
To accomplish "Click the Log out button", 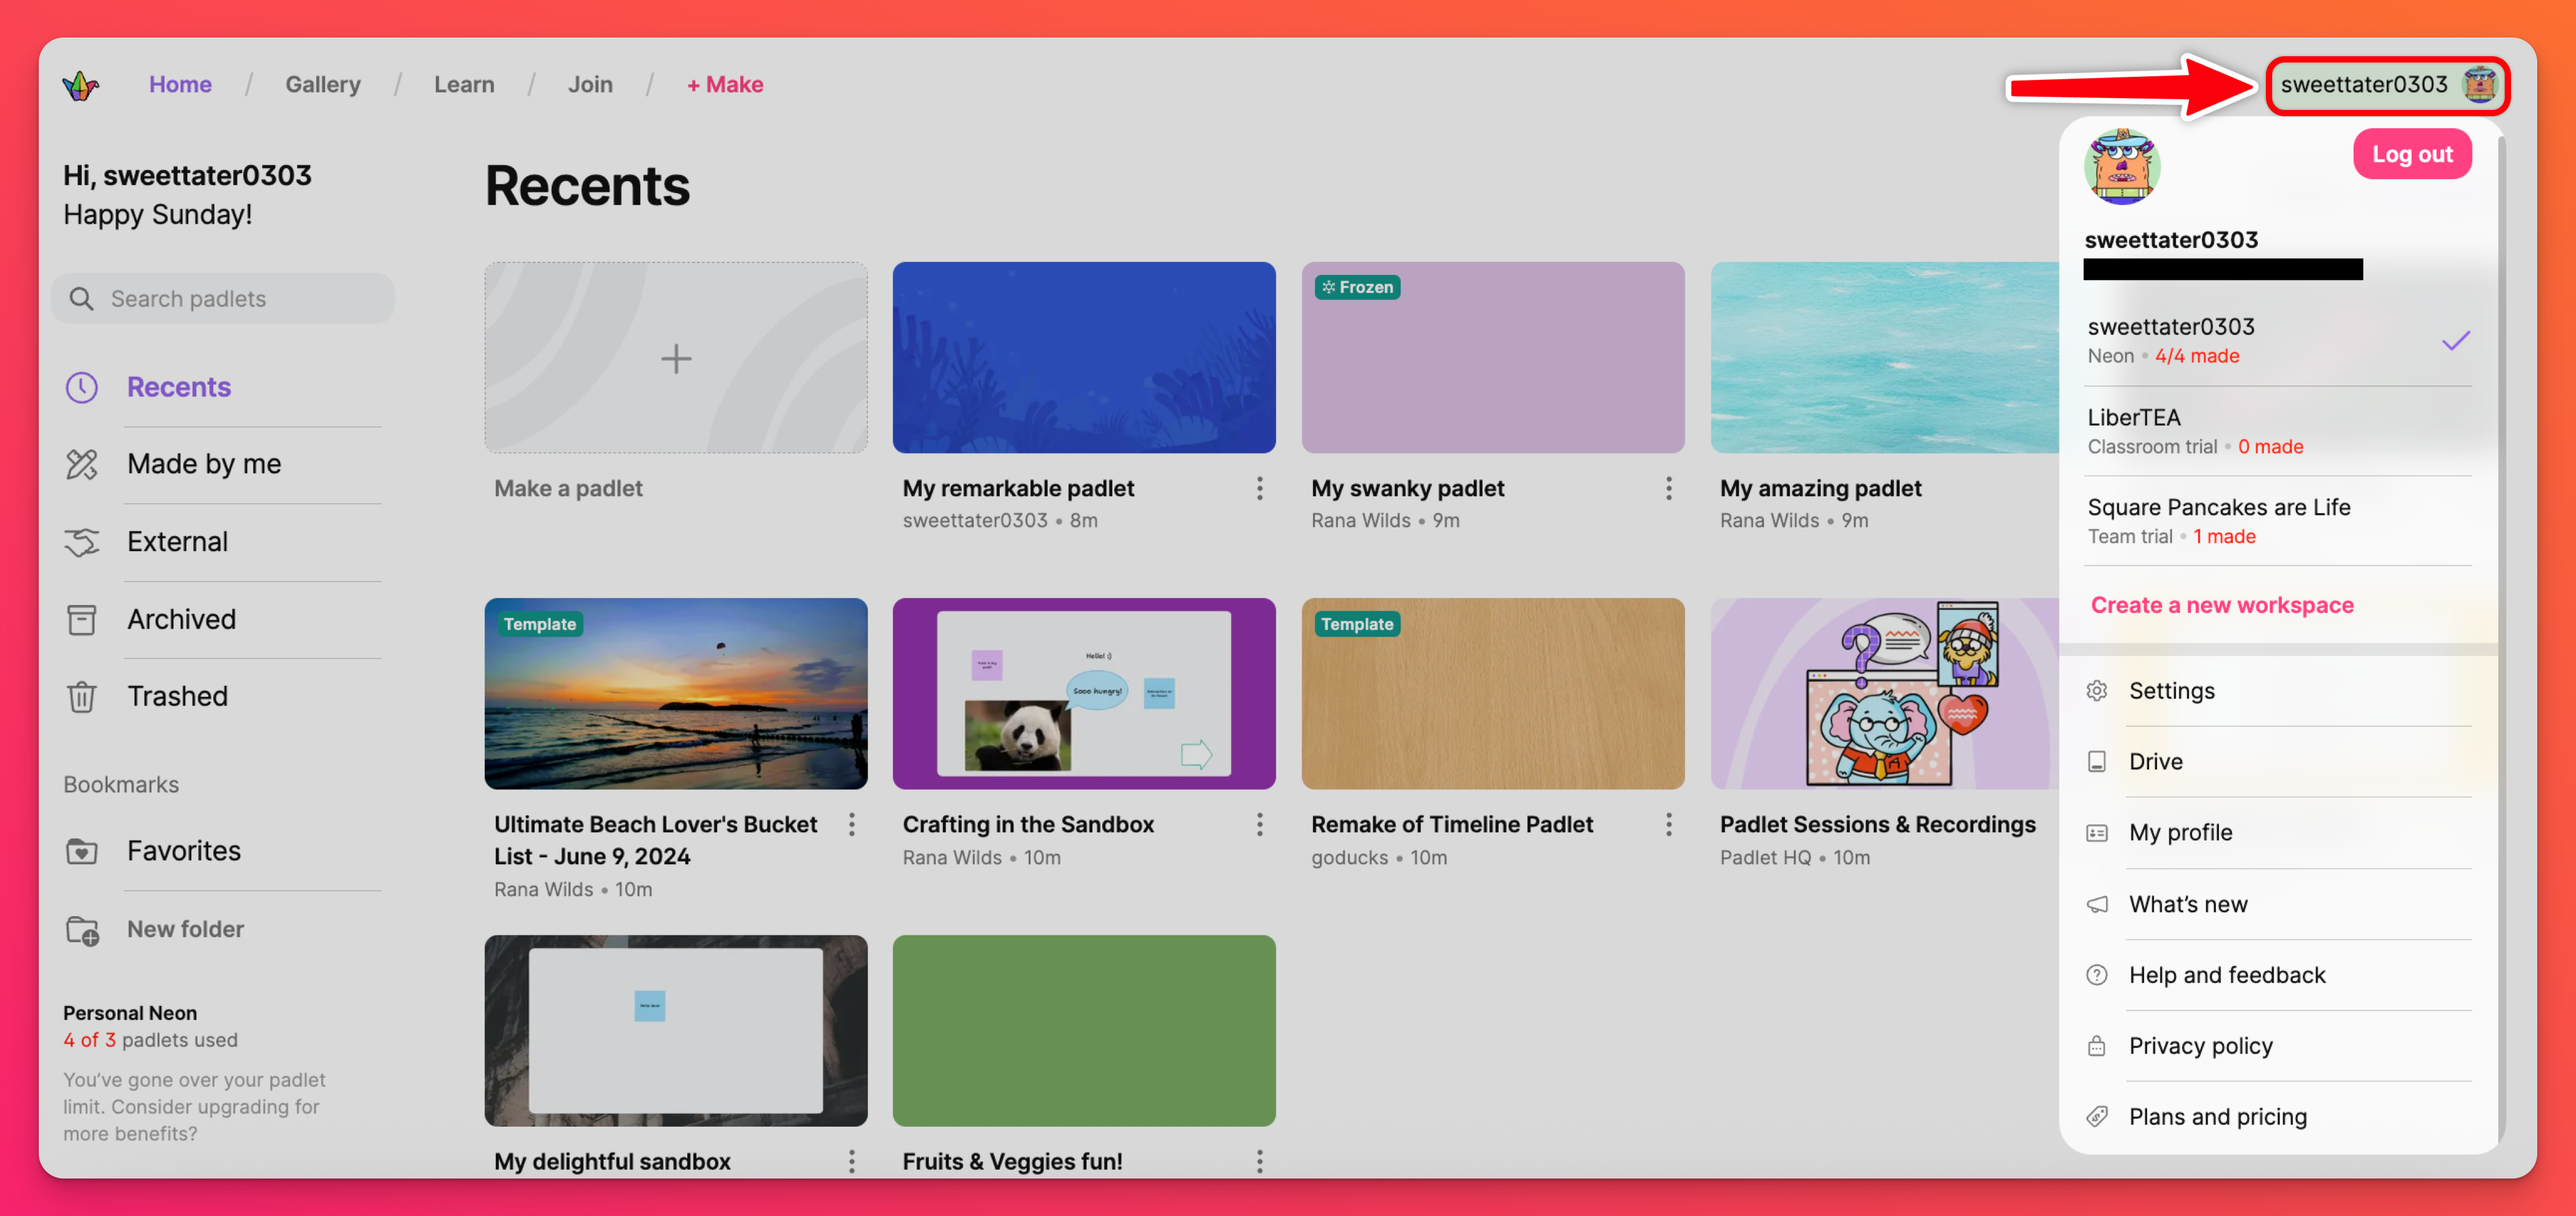I will (x=2411, y=155).
